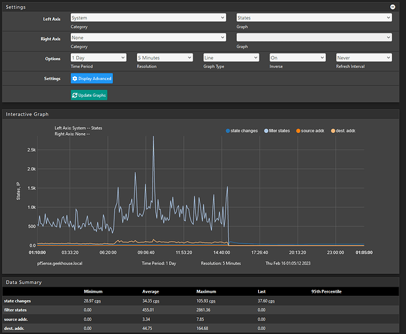
Task: Open the empty Right Axis Graph dropdown
Action: [314, 38]
